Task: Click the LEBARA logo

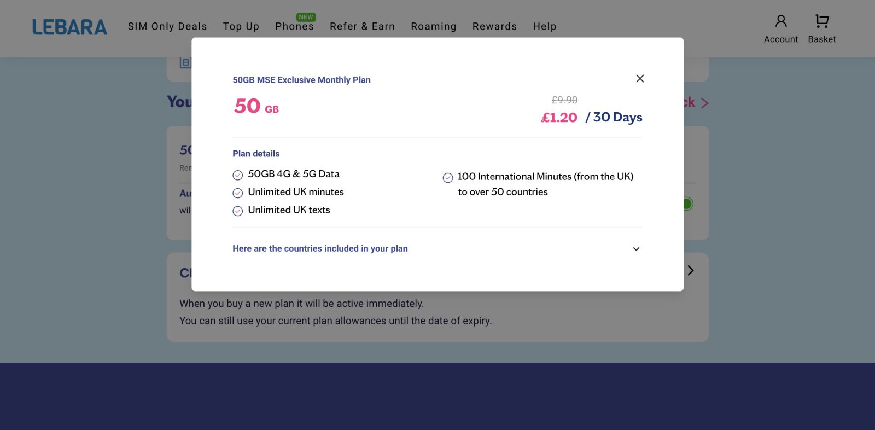Action: [69, 27]
